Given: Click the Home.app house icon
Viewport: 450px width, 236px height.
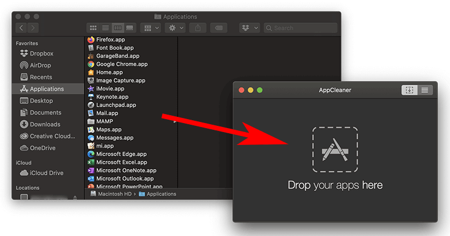Looking at the screenshot, I should 91,72.
